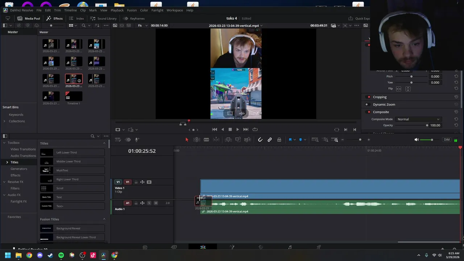This screenshot has height=261, width=464.
Task: Open the flag color dropdown arrow
Action: 294,140
